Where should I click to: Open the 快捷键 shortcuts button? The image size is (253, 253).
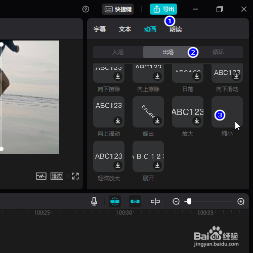pos(117,9)
